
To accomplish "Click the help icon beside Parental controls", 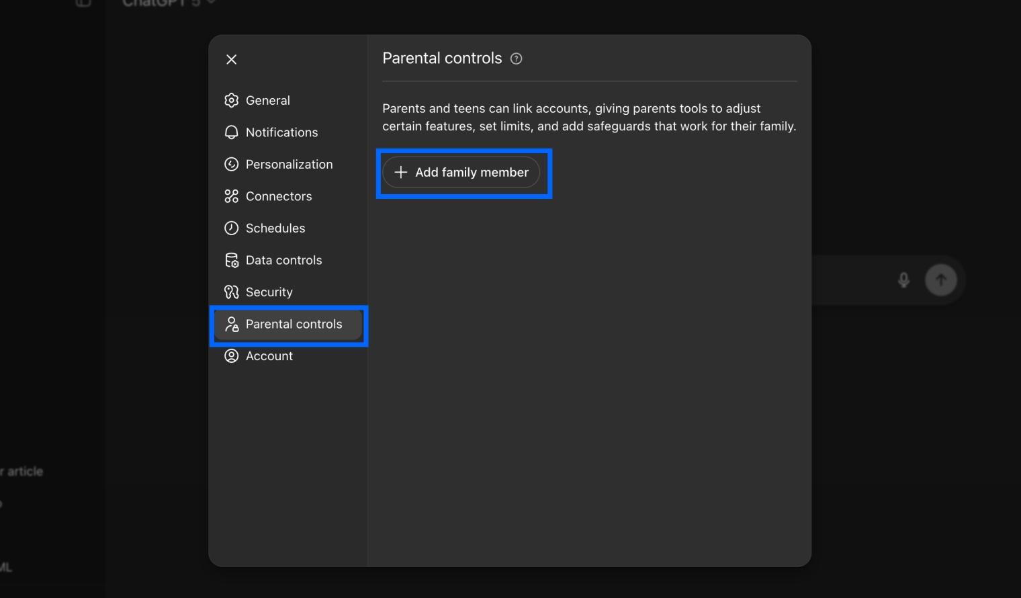I will coord(516,59).
